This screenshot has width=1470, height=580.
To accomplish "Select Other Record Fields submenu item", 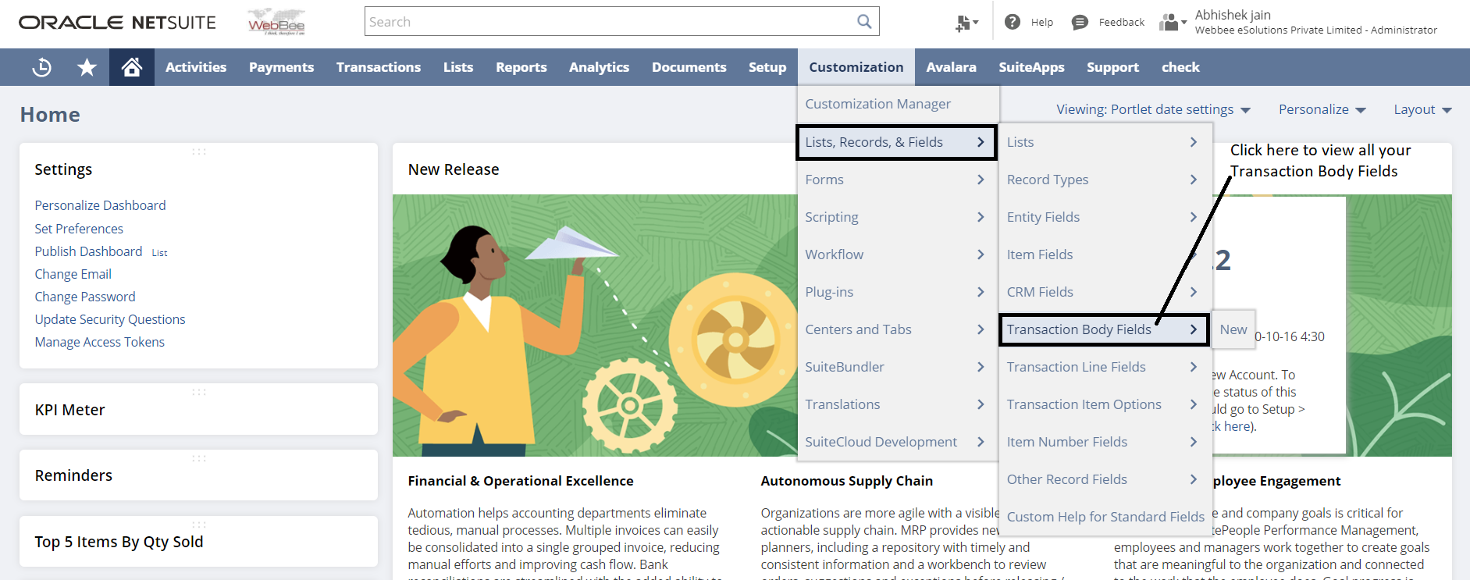I will 1105,479.
